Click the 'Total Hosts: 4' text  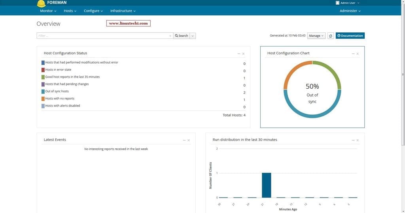point(234,115)
